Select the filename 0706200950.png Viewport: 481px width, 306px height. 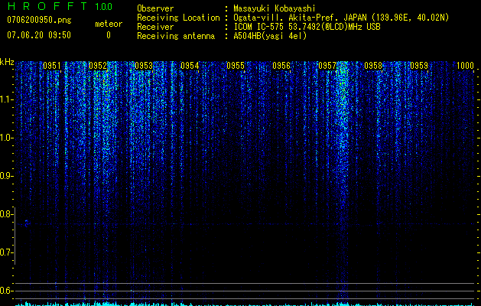pyautogui.click(x=39, y=20)
